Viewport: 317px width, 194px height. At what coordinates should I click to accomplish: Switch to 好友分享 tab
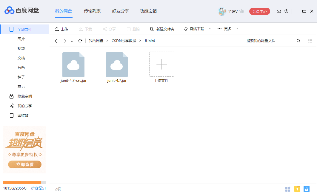pos(121,11)
